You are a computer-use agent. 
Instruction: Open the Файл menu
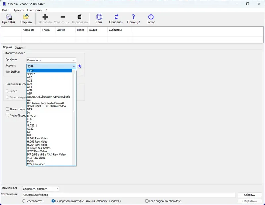[6, 10]
